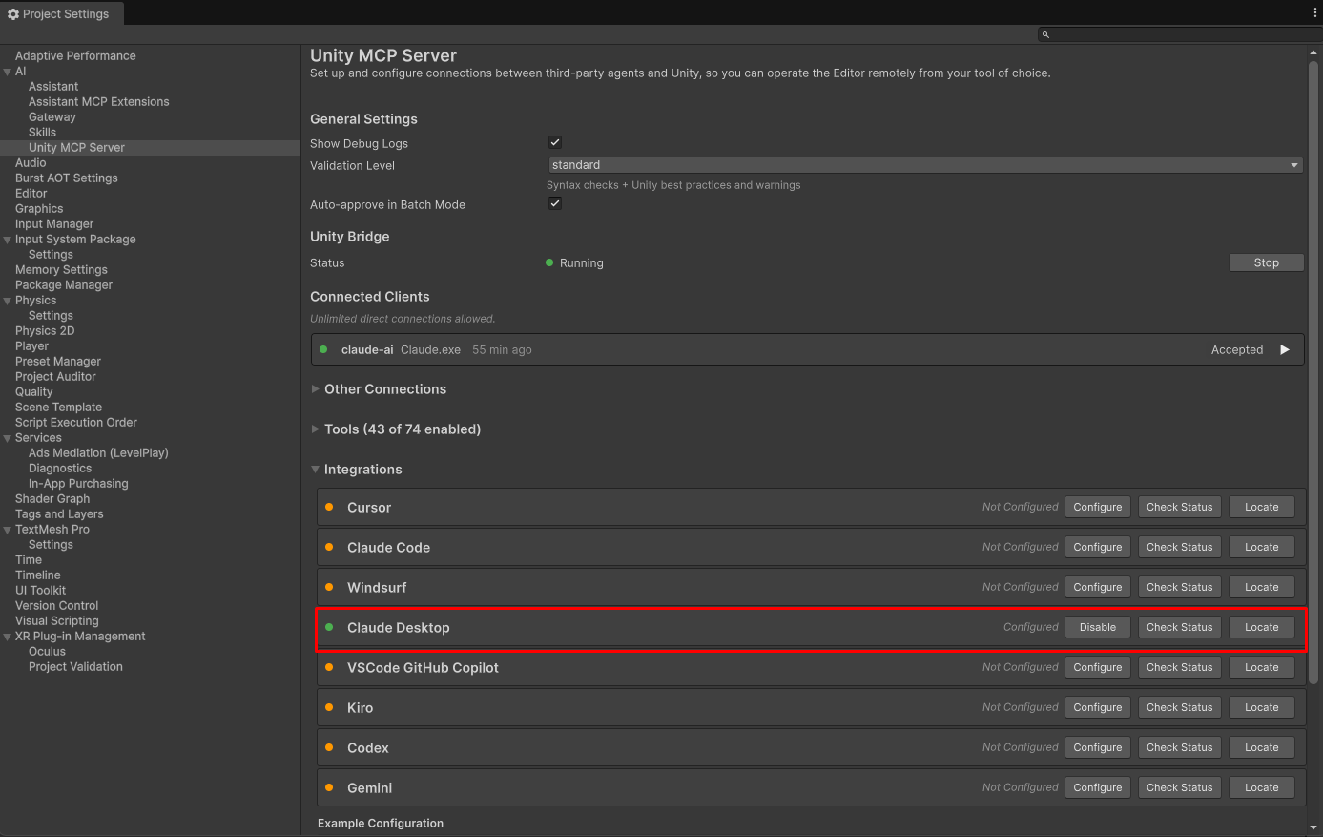Collapse the Physics tree group arrow
This screenshot has height=837, width=1323.
click(8, 301)
